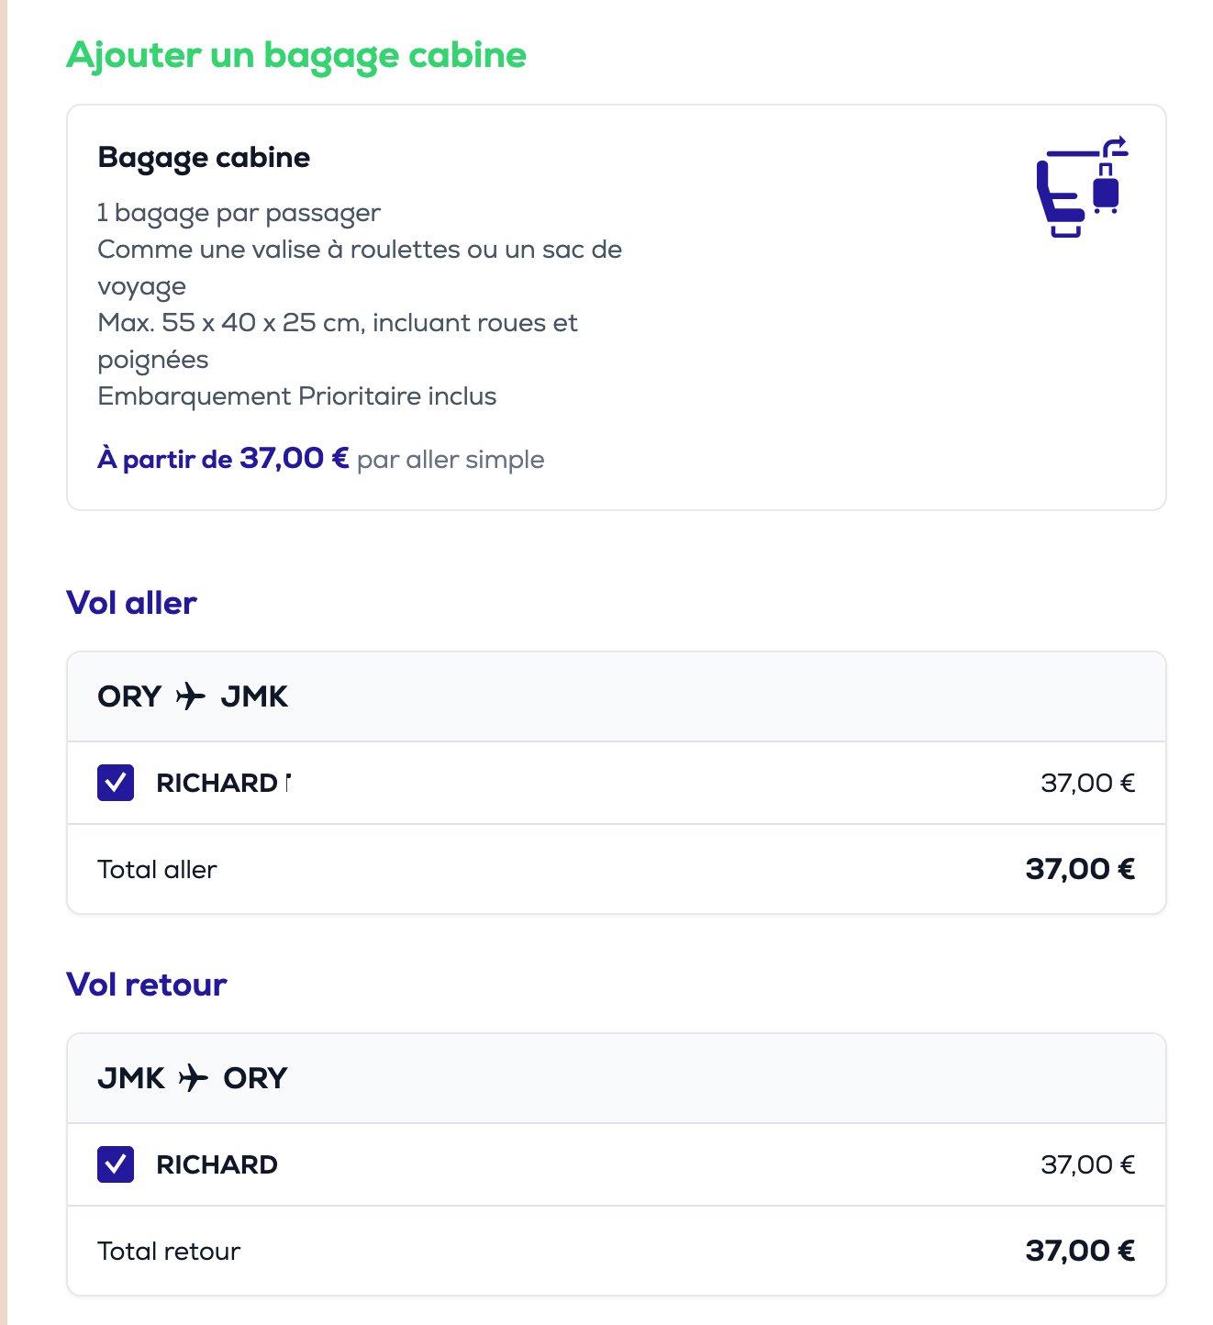Click the 'Total aller' amount 37,00 €
The height and width of the screenshot is (1325, 1213).
tap(1081, 869)
